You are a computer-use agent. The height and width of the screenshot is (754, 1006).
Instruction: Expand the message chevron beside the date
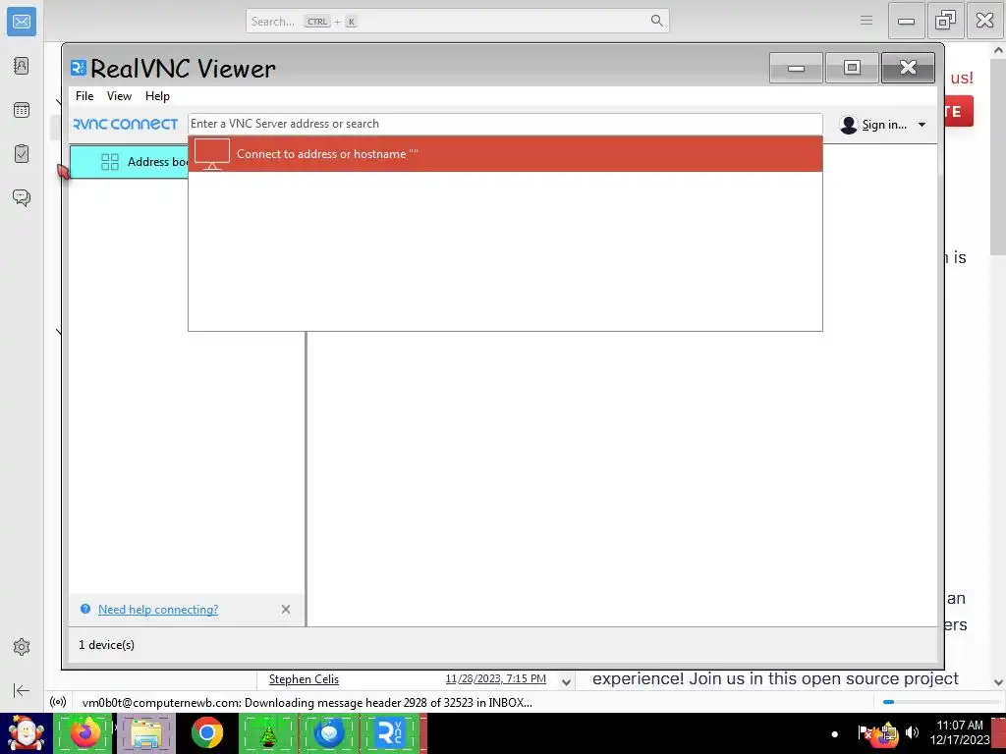pyautogui.click(x=566, y=681)
